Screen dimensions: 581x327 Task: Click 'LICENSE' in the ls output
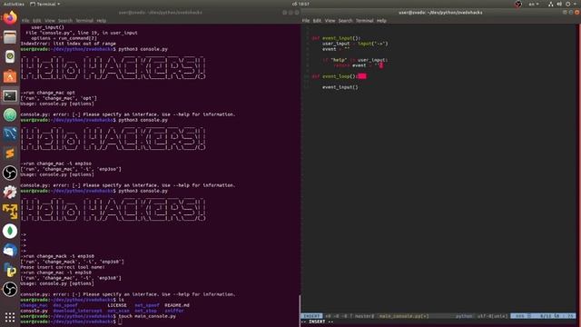point(117,305)
